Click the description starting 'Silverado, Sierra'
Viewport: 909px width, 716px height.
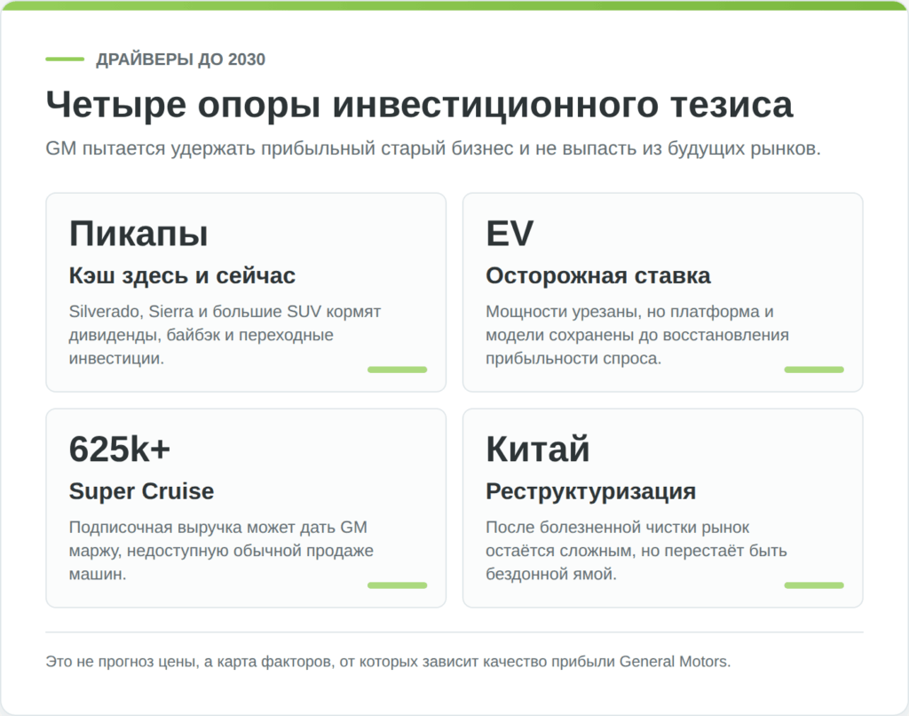point(225,335)
